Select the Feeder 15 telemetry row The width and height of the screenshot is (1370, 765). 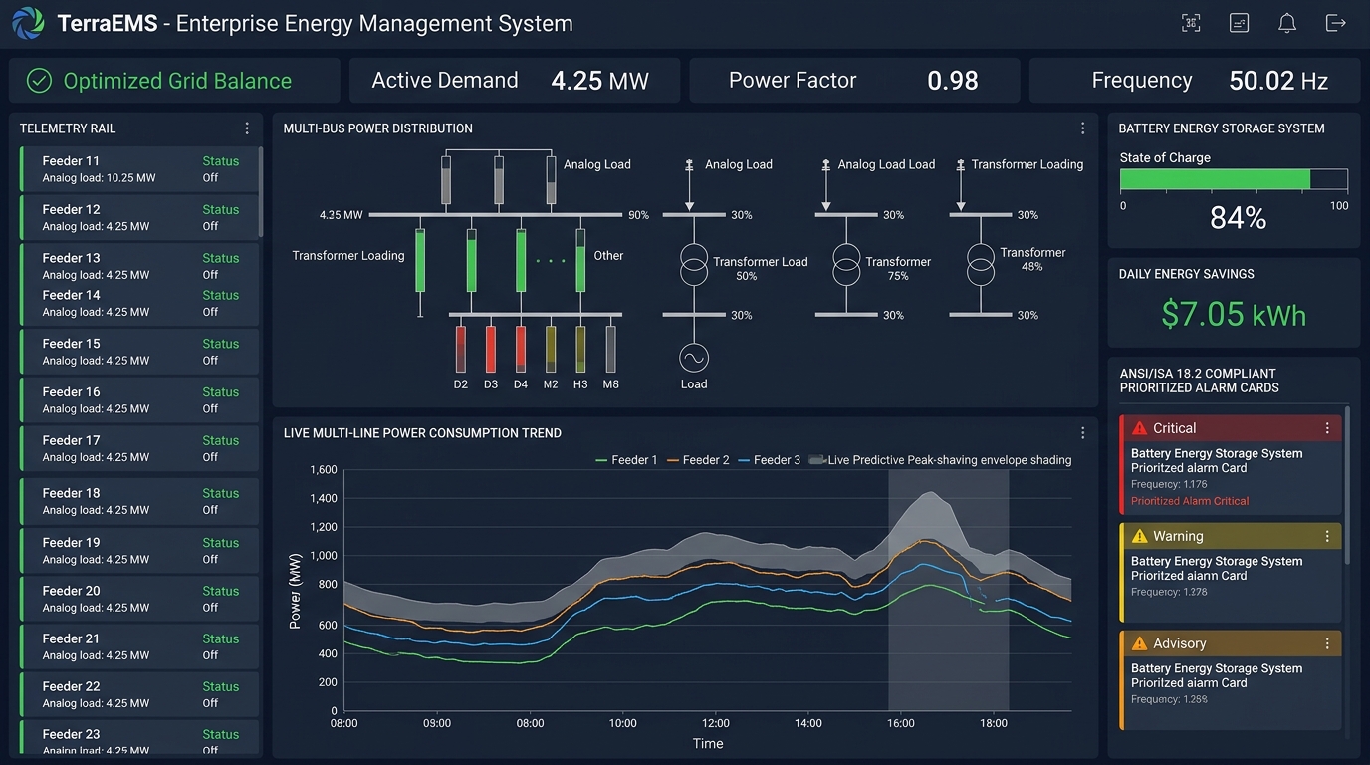139,352
